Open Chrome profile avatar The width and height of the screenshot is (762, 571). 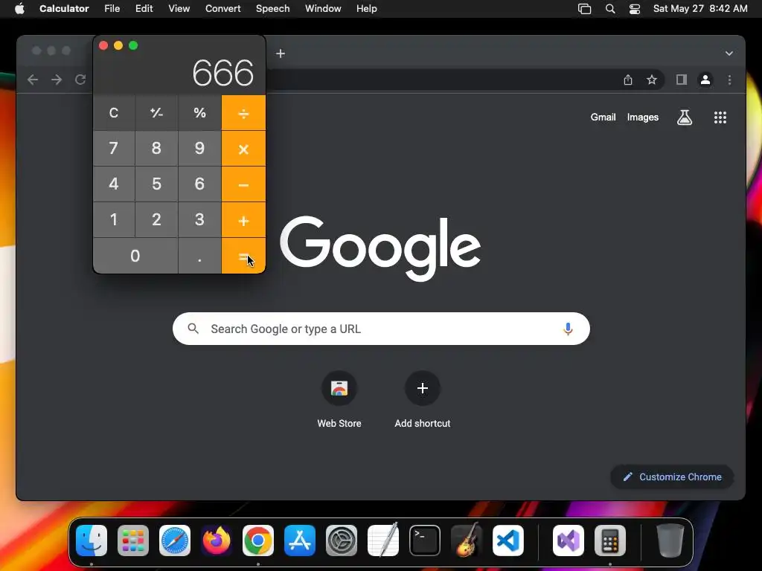[x=705, y=80]
